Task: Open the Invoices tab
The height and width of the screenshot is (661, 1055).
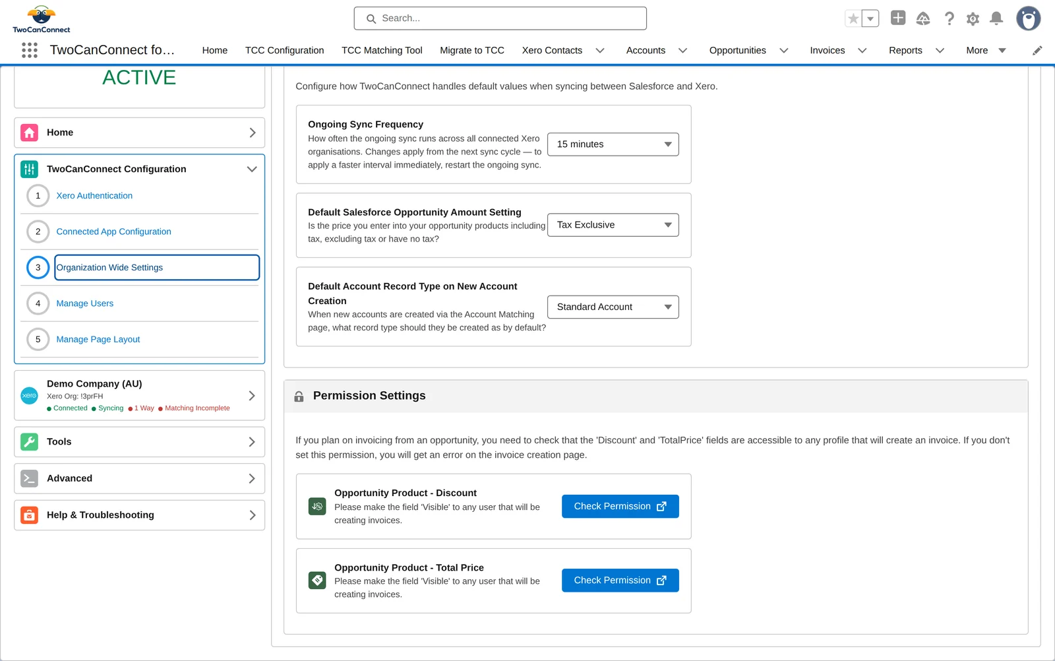Action: [x=828, y=51]
